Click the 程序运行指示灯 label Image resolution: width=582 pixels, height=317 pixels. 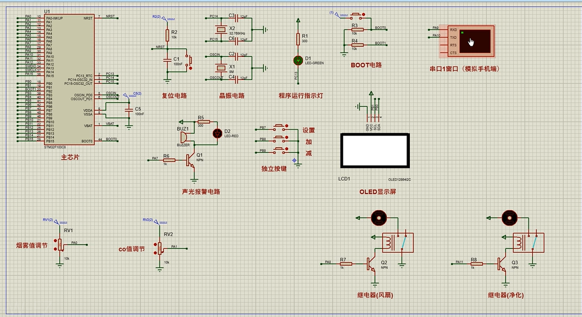(301, 95)
